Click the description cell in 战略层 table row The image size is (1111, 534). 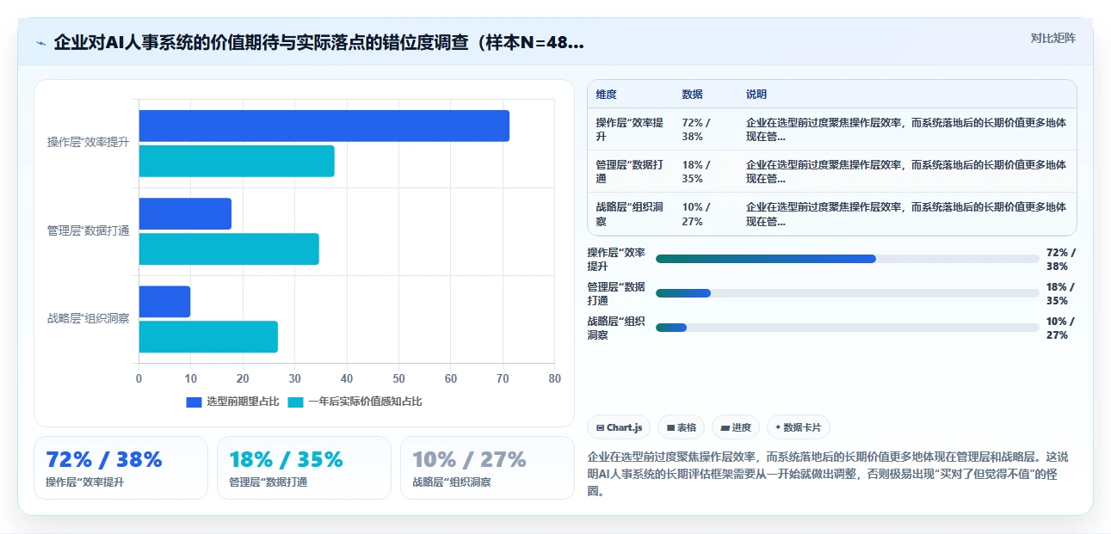(x=906, y=214)
